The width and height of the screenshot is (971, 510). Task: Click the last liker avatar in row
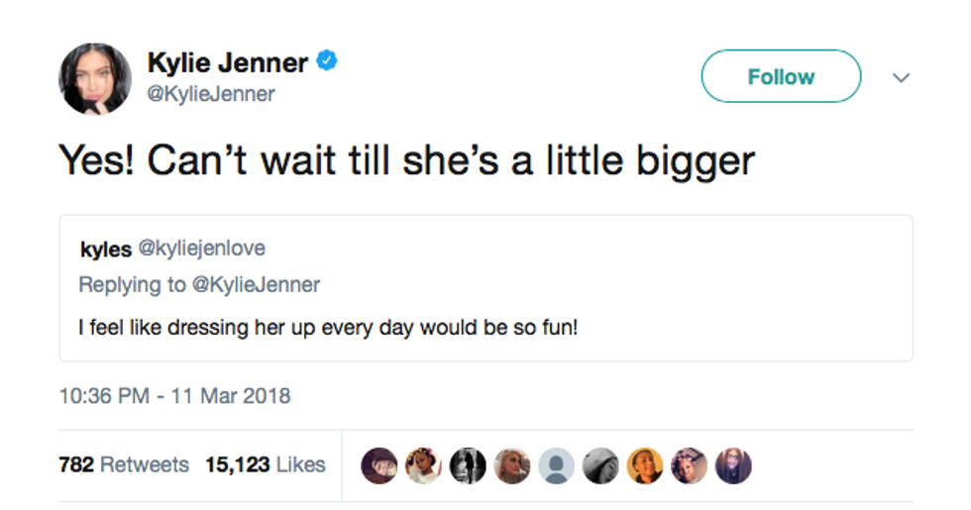click(733, 464)
